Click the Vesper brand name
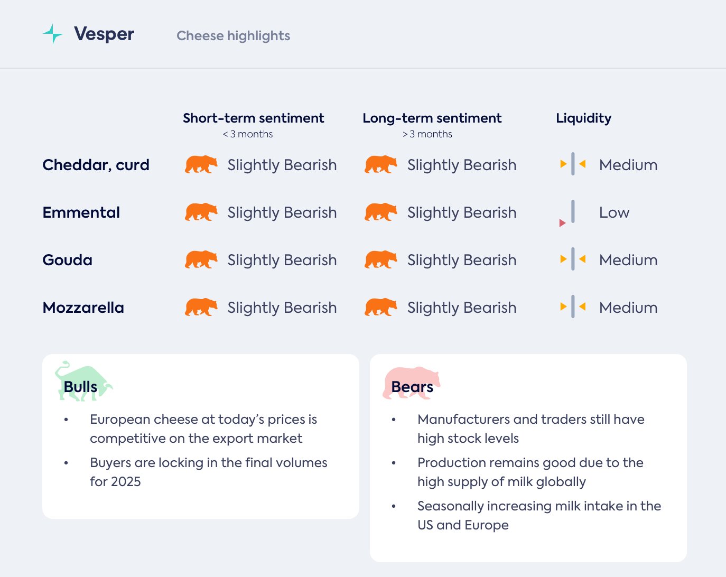The width and height of the screenshot is (726, 577). [x=104, y=34]
